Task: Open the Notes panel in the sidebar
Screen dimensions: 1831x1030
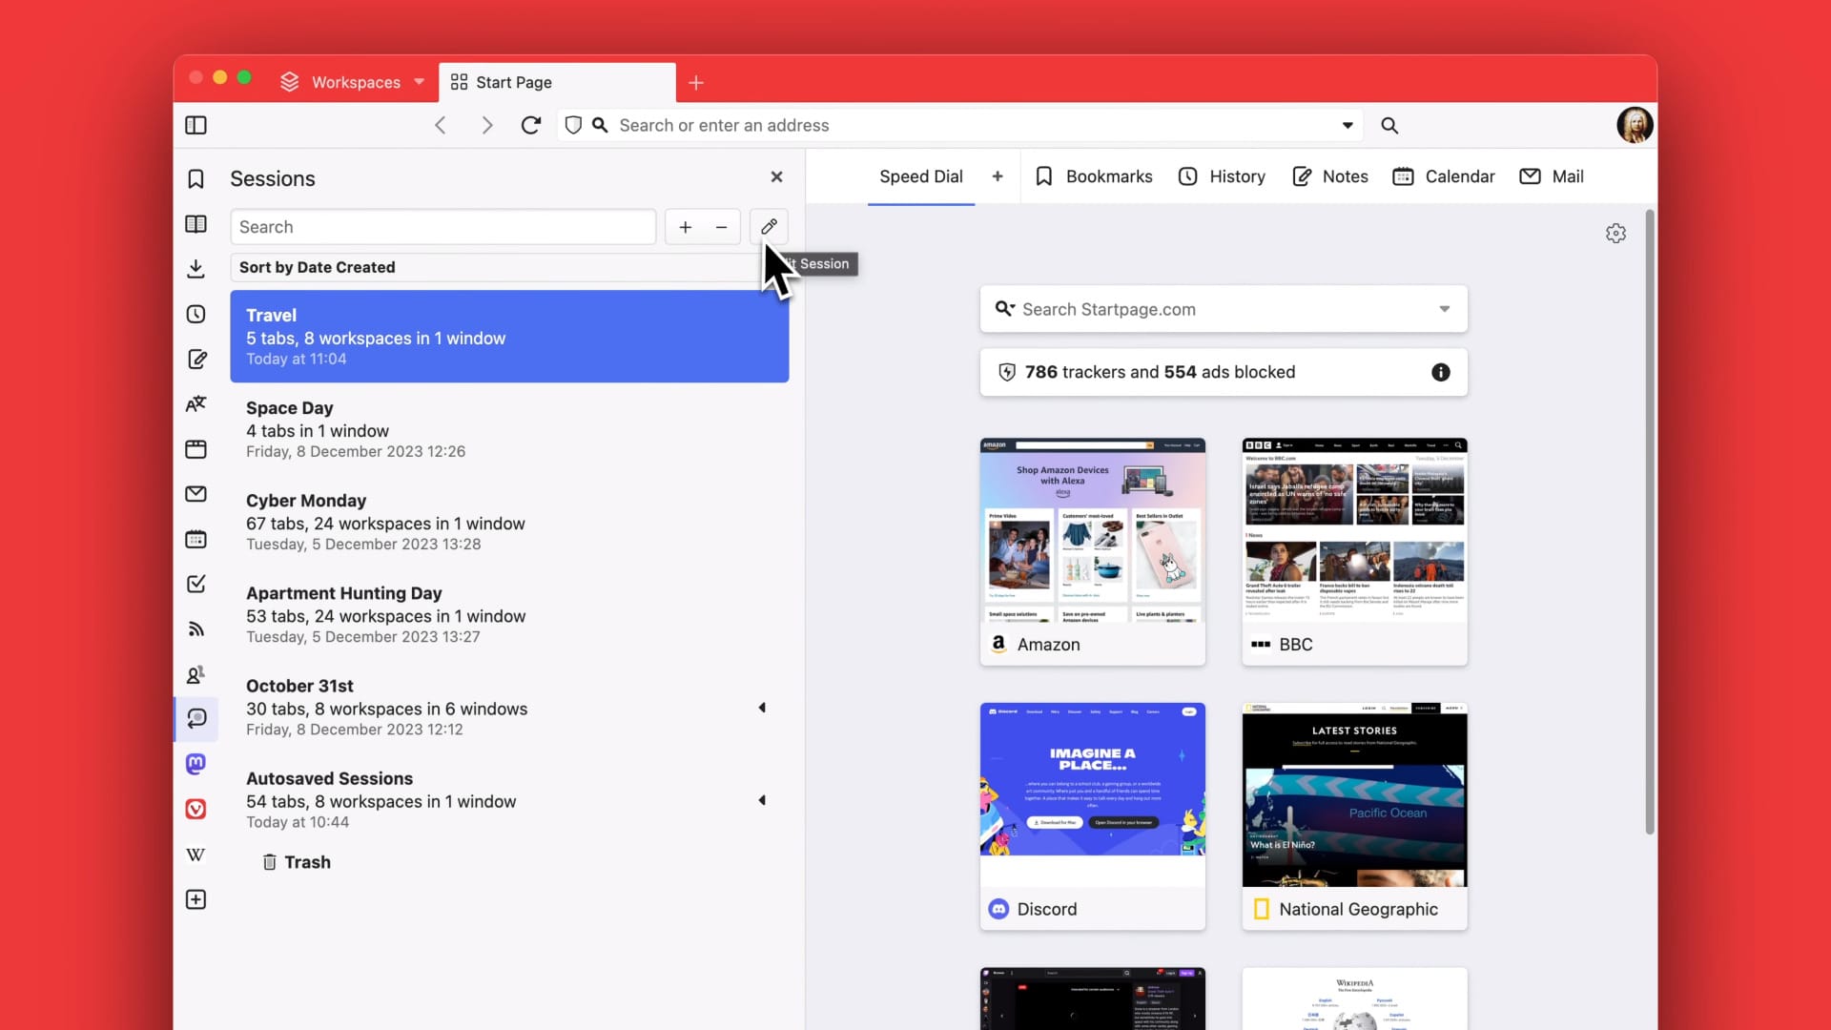Action: (195, 360)
